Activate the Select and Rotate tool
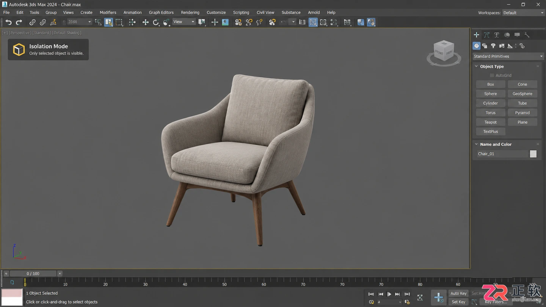 pos(156,22)
